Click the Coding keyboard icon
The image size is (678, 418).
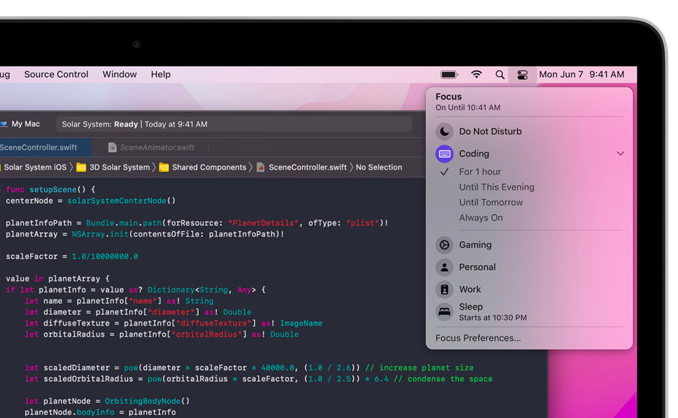point(444,153)
